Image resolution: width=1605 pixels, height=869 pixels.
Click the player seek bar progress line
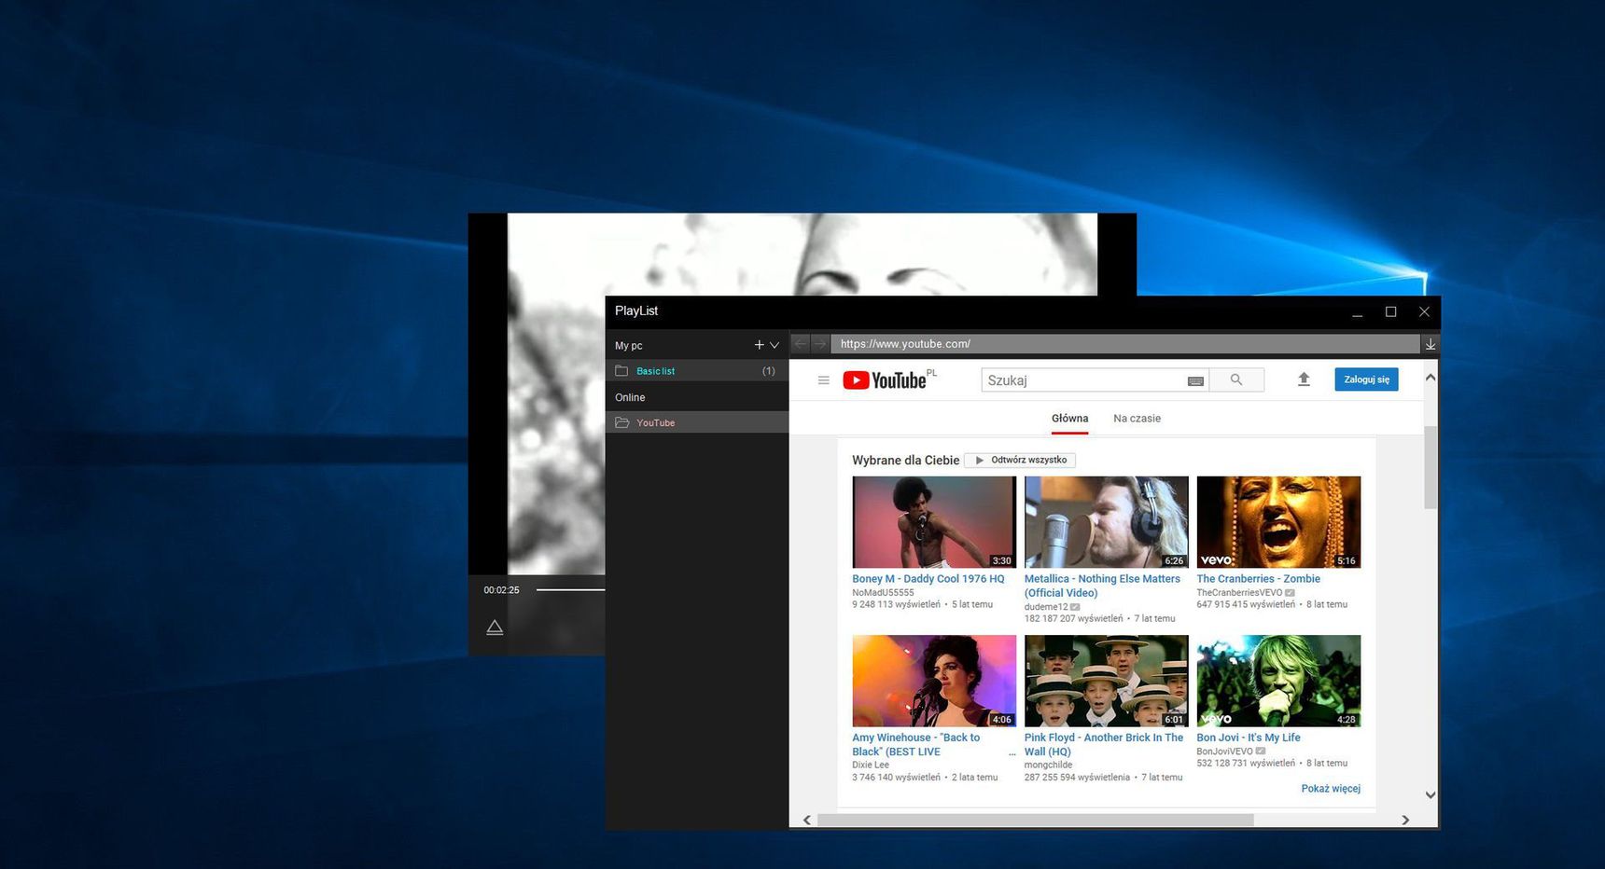(x=570, y=589)
